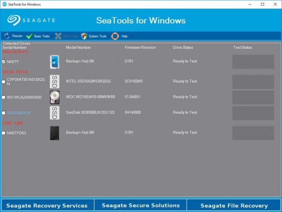Check the WD-WCAZA0843592 drive checkbox
The height and width of the screenshot is (212, 282).
(x=3, y=97)
